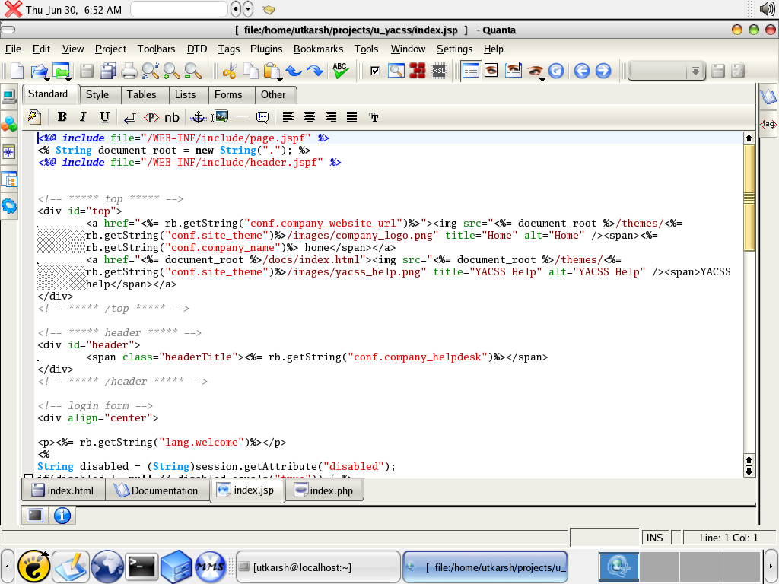
Task: Toggle the eye preview icon
Action: tap(535, 71)
